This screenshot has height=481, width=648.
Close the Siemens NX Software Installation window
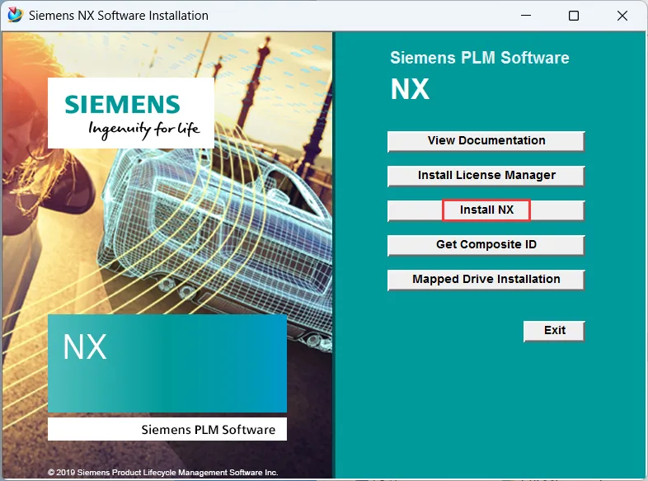pos(622,16)
